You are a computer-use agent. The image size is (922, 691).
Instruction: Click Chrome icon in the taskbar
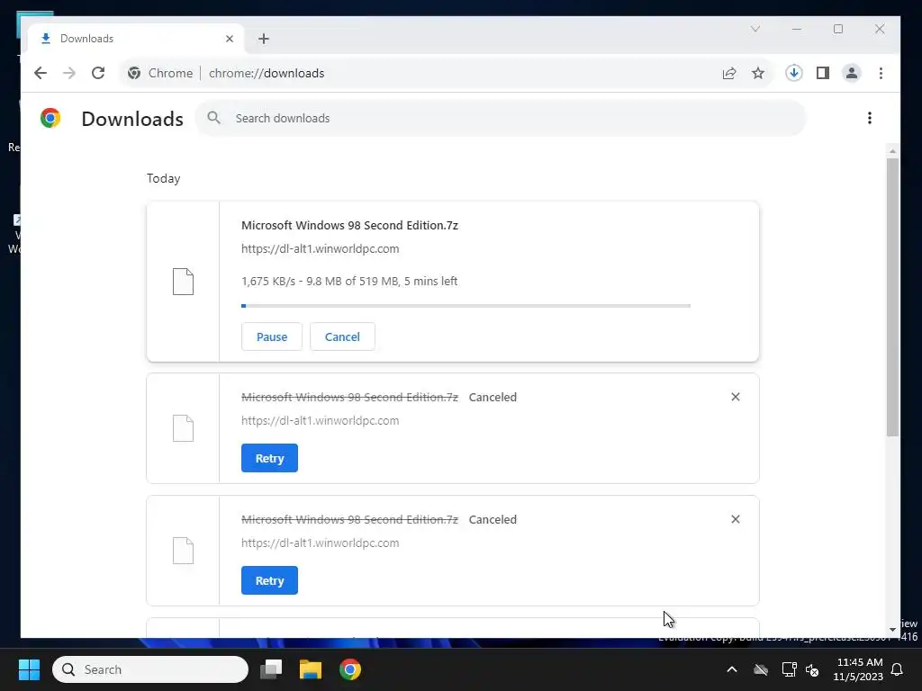[350, 669]
